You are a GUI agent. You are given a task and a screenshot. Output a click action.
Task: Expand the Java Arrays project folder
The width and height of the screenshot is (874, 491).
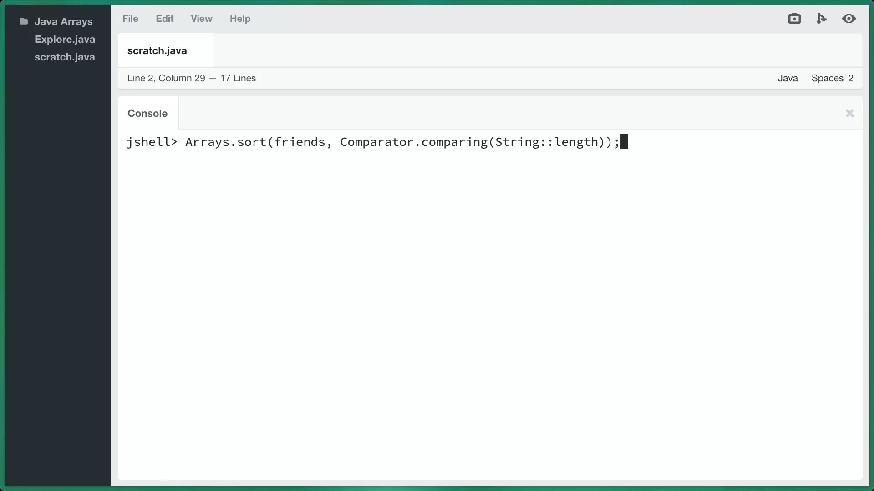[64, 21]
